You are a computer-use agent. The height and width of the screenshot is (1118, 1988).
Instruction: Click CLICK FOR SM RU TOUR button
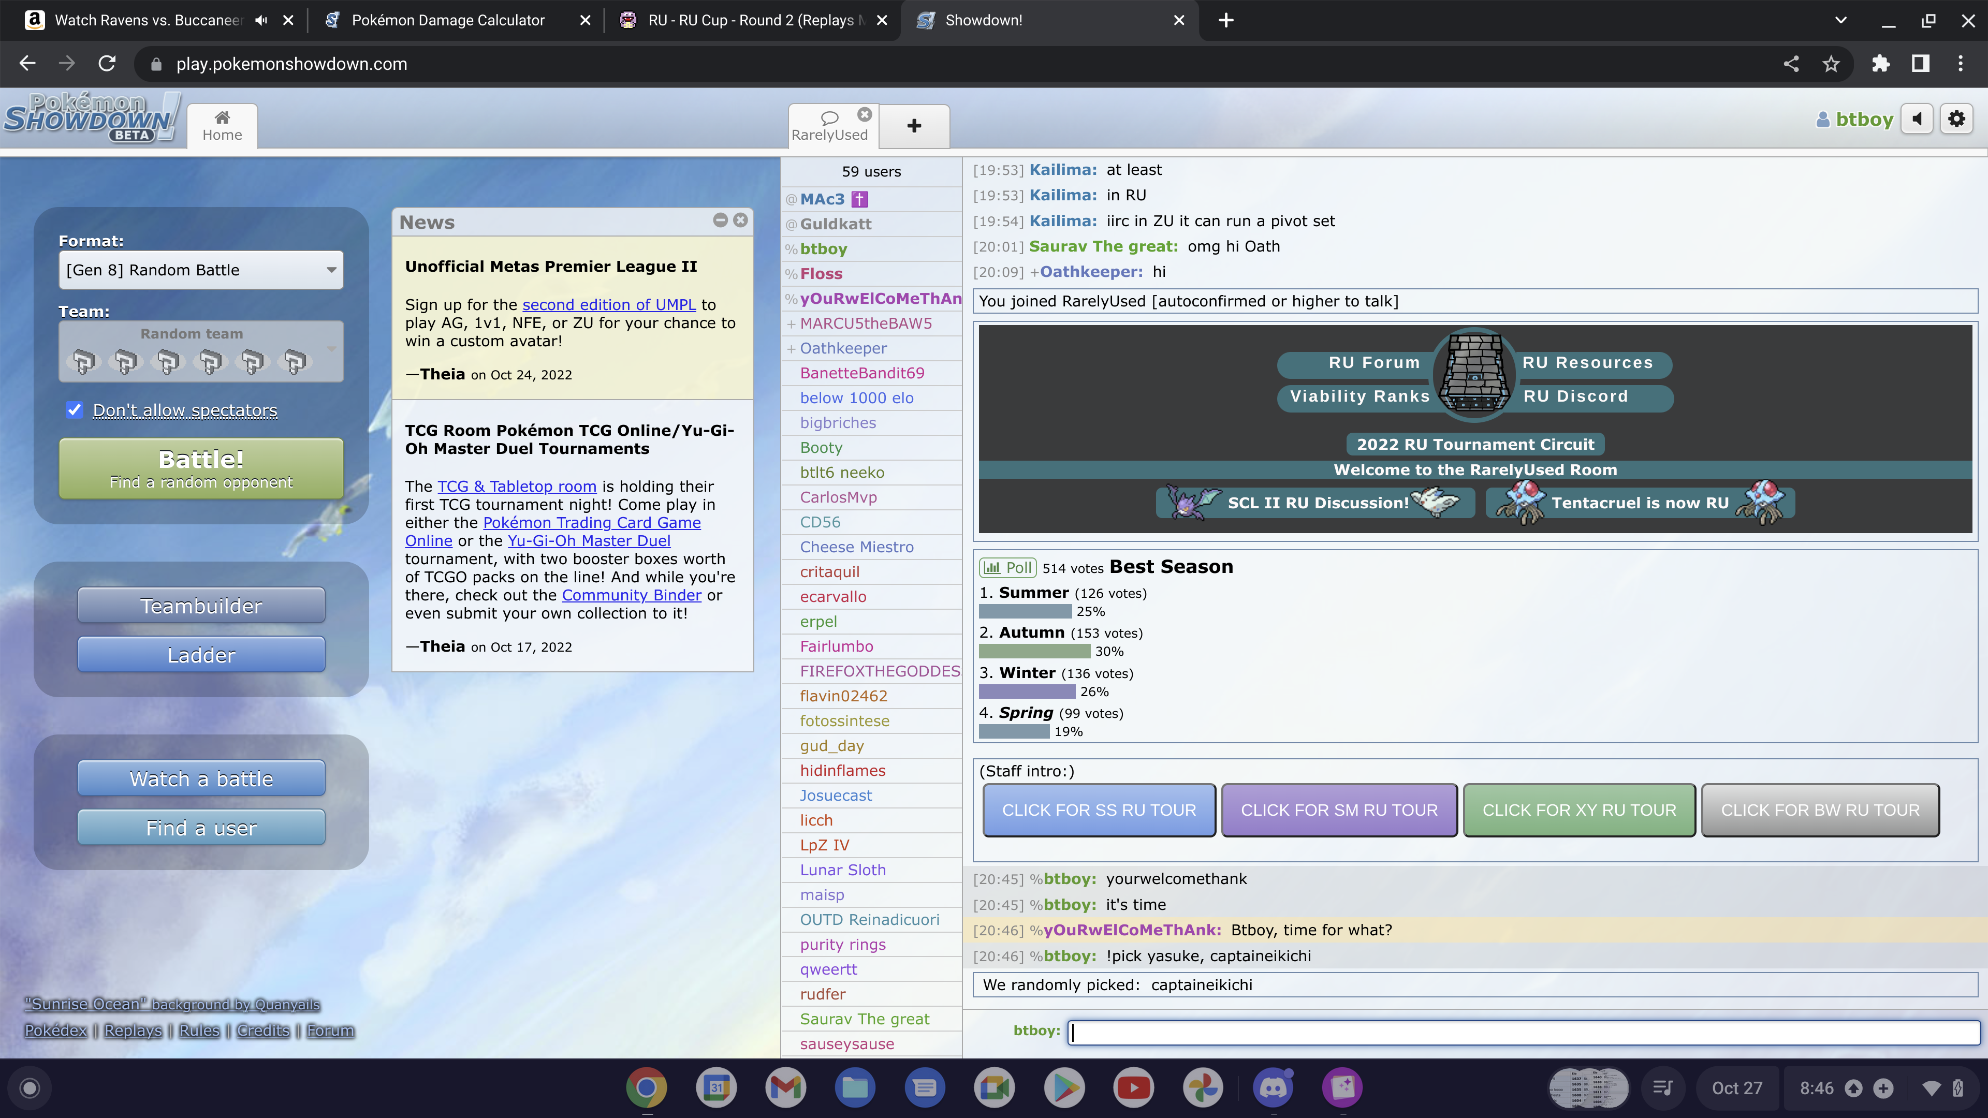pyautogui.click(x=1339, y=810)
